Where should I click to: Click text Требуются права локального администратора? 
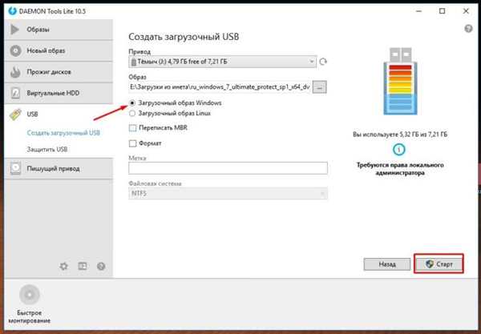tap(400, 169)
